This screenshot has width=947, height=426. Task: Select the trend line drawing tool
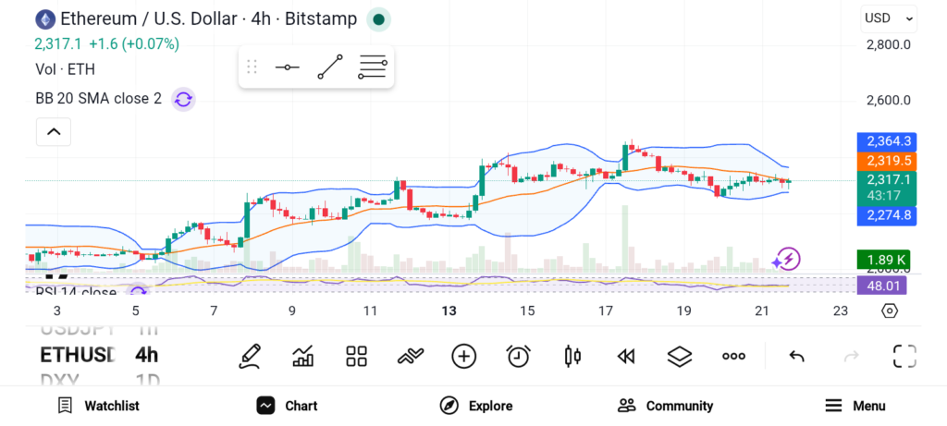point(329,67)
